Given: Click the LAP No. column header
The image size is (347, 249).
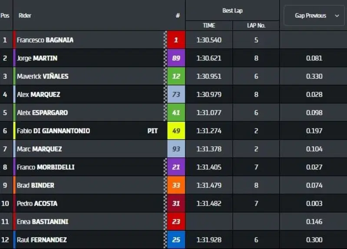Looking at the screenshot, I should [x=256, y=26].
